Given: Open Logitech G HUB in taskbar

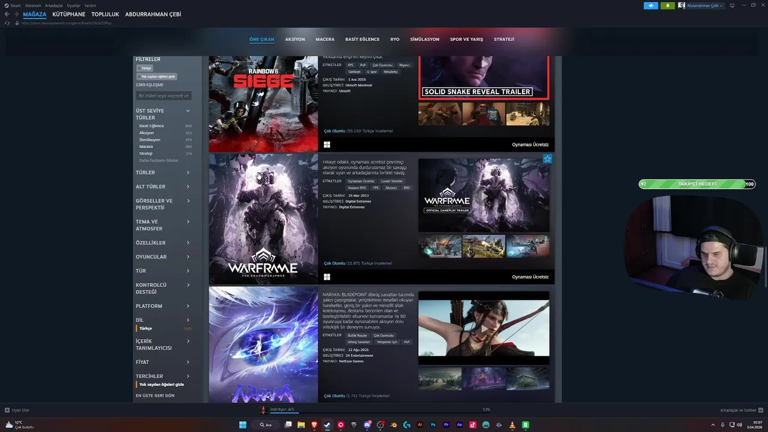Looking at the screenshot, I should click(x=407, y=425).
